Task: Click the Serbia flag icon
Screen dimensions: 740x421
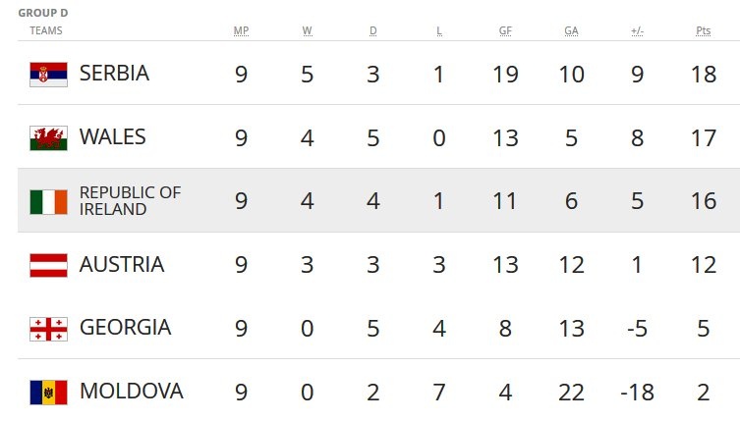Action: pos(48,74)
